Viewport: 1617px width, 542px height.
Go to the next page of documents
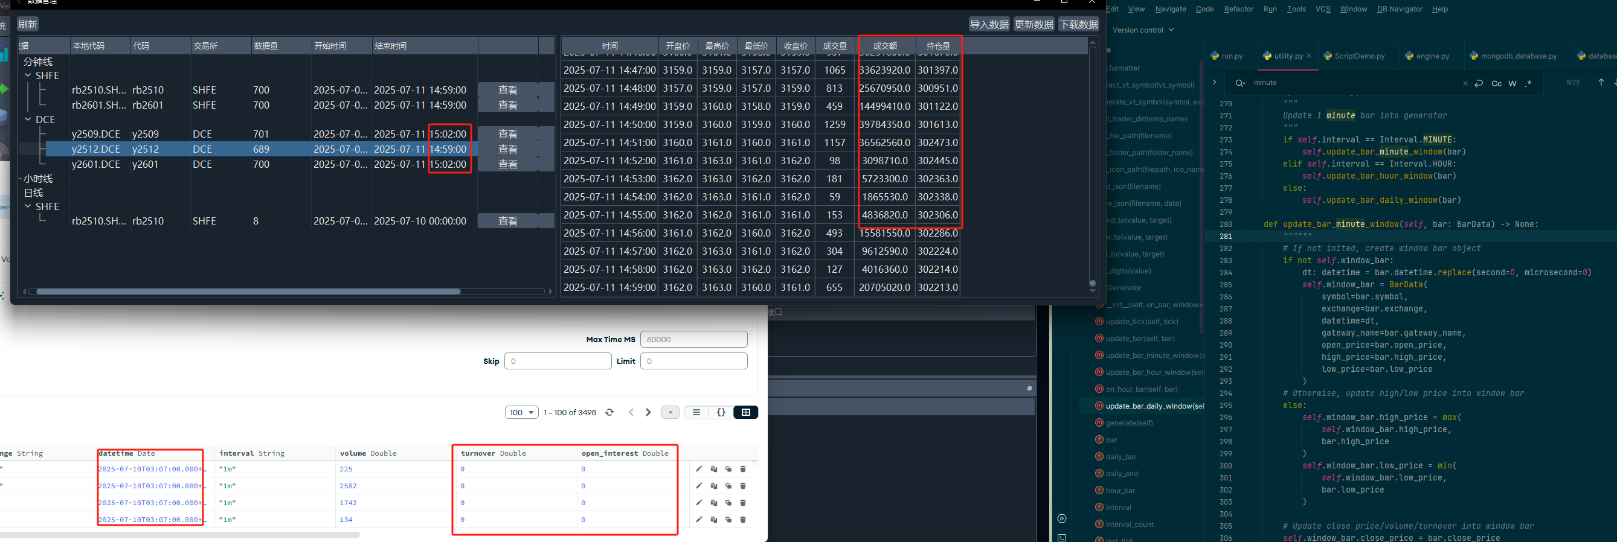click(649, 412)
